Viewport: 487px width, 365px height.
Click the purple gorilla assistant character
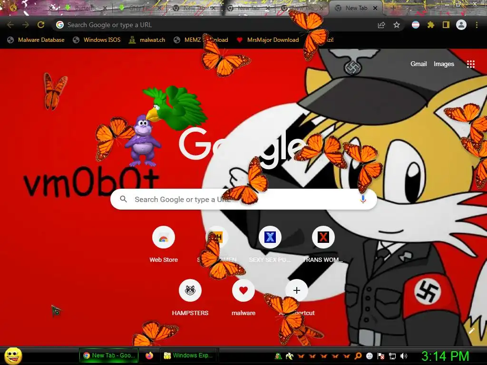[x=142, y=140]
